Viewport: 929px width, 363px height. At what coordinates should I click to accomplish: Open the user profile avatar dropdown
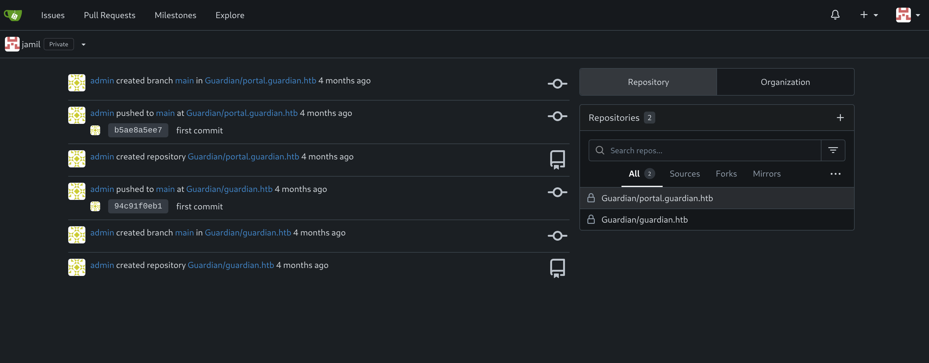[907, 15]
